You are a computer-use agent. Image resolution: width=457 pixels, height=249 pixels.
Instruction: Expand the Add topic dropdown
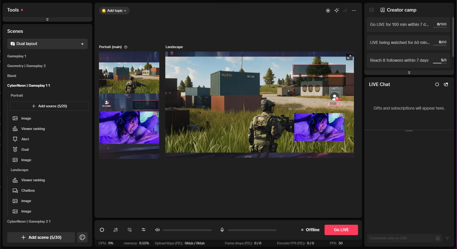114,11
